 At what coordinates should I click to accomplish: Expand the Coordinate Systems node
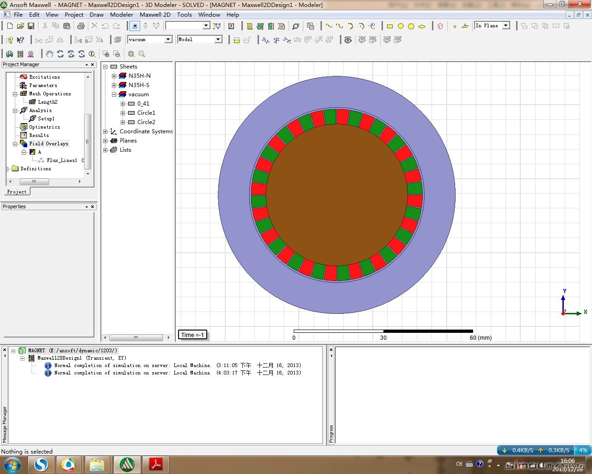click(105, 131)
